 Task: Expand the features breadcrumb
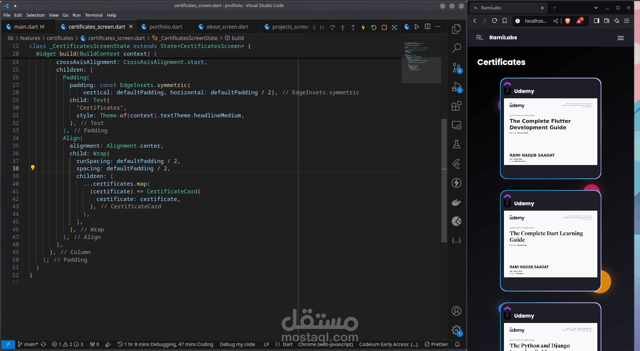(30, 38)
